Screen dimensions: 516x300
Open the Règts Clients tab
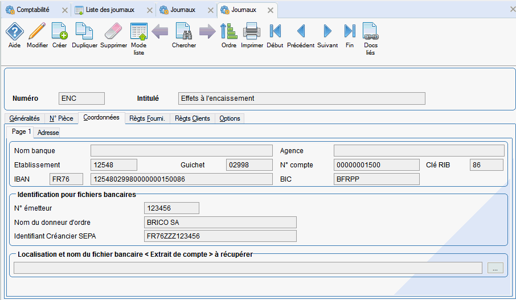tap(192, 118)
